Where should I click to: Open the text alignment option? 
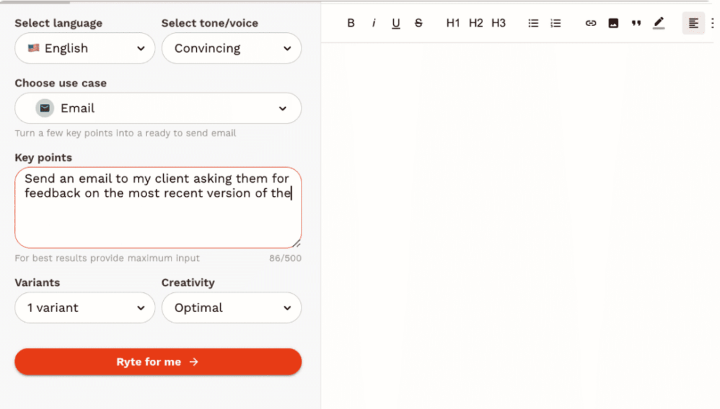tap(693, 22)
